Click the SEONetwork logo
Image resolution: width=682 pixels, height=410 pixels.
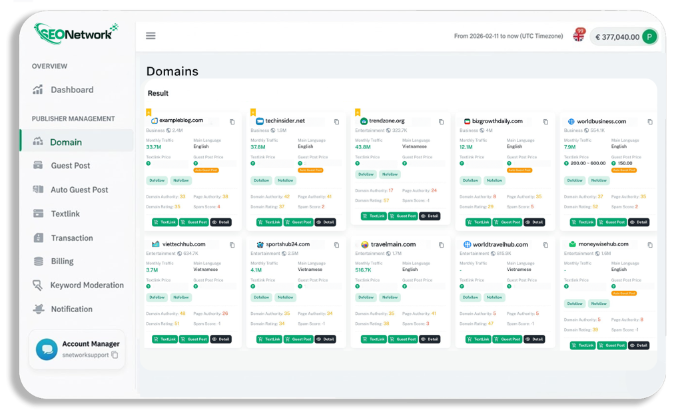[x=75, y=33]
